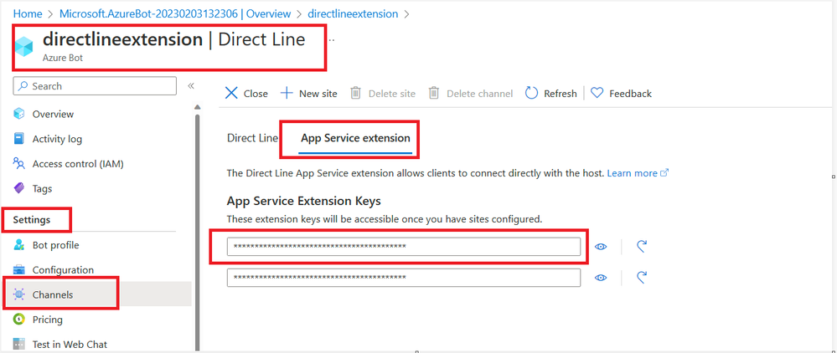Open the directlineextension breadcrumb link

click(x=353, y=14)
